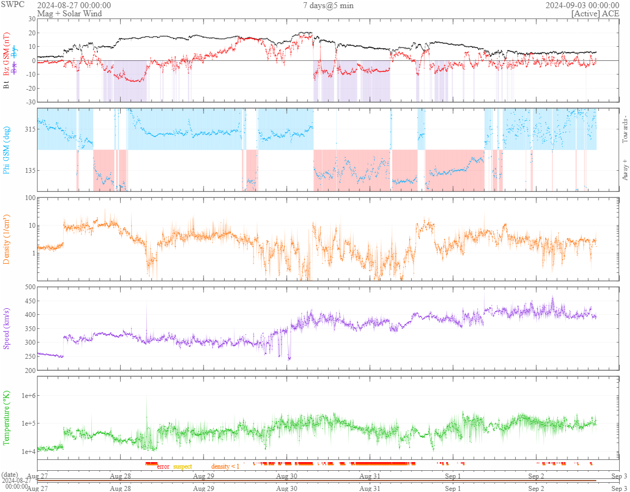
Task: Click the 1e+6 tick on Temperature axis
Action: [28, 396]
